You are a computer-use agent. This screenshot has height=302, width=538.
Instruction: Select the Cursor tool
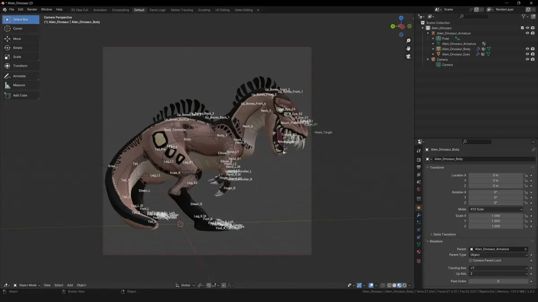[21, 28]
